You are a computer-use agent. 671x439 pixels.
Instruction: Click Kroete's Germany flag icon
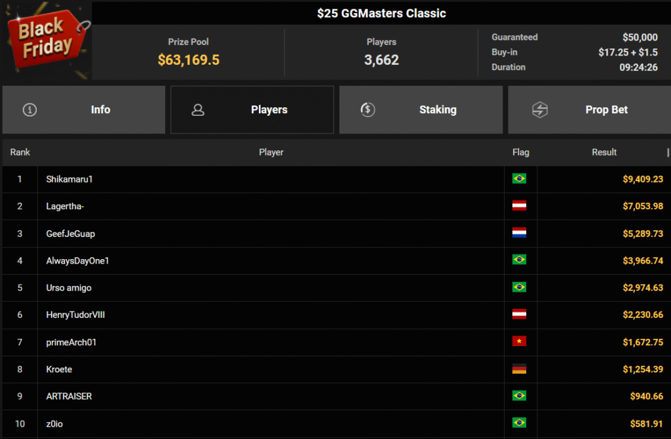(520, 369)
